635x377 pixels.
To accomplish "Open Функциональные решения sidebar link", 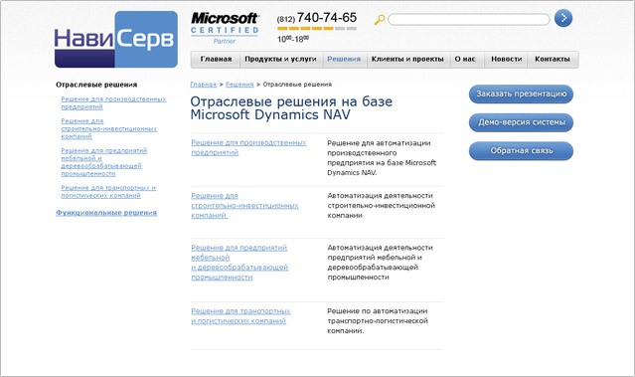I will click(106, 213).
